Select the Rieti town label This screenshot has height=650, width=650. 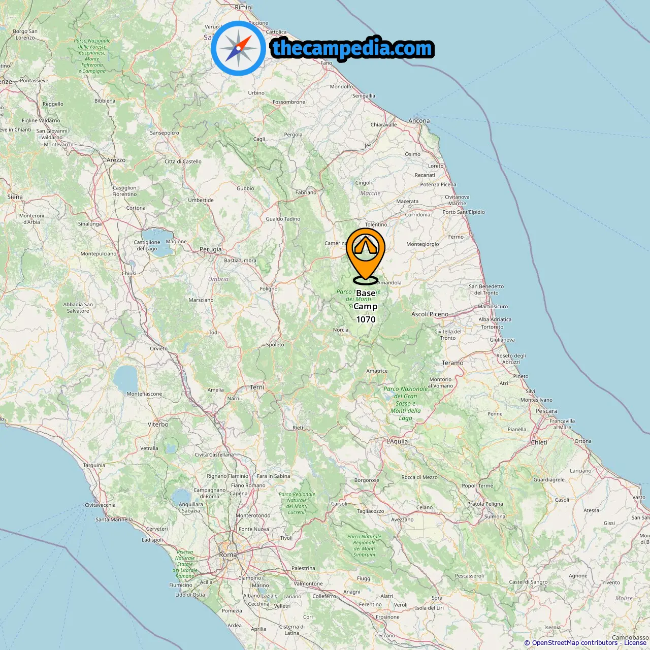click(298, 428)
